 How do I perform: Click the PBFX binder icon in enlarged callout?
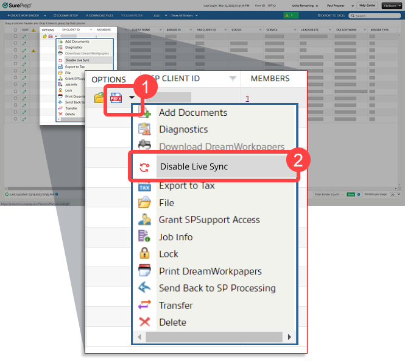coord(116,98)
